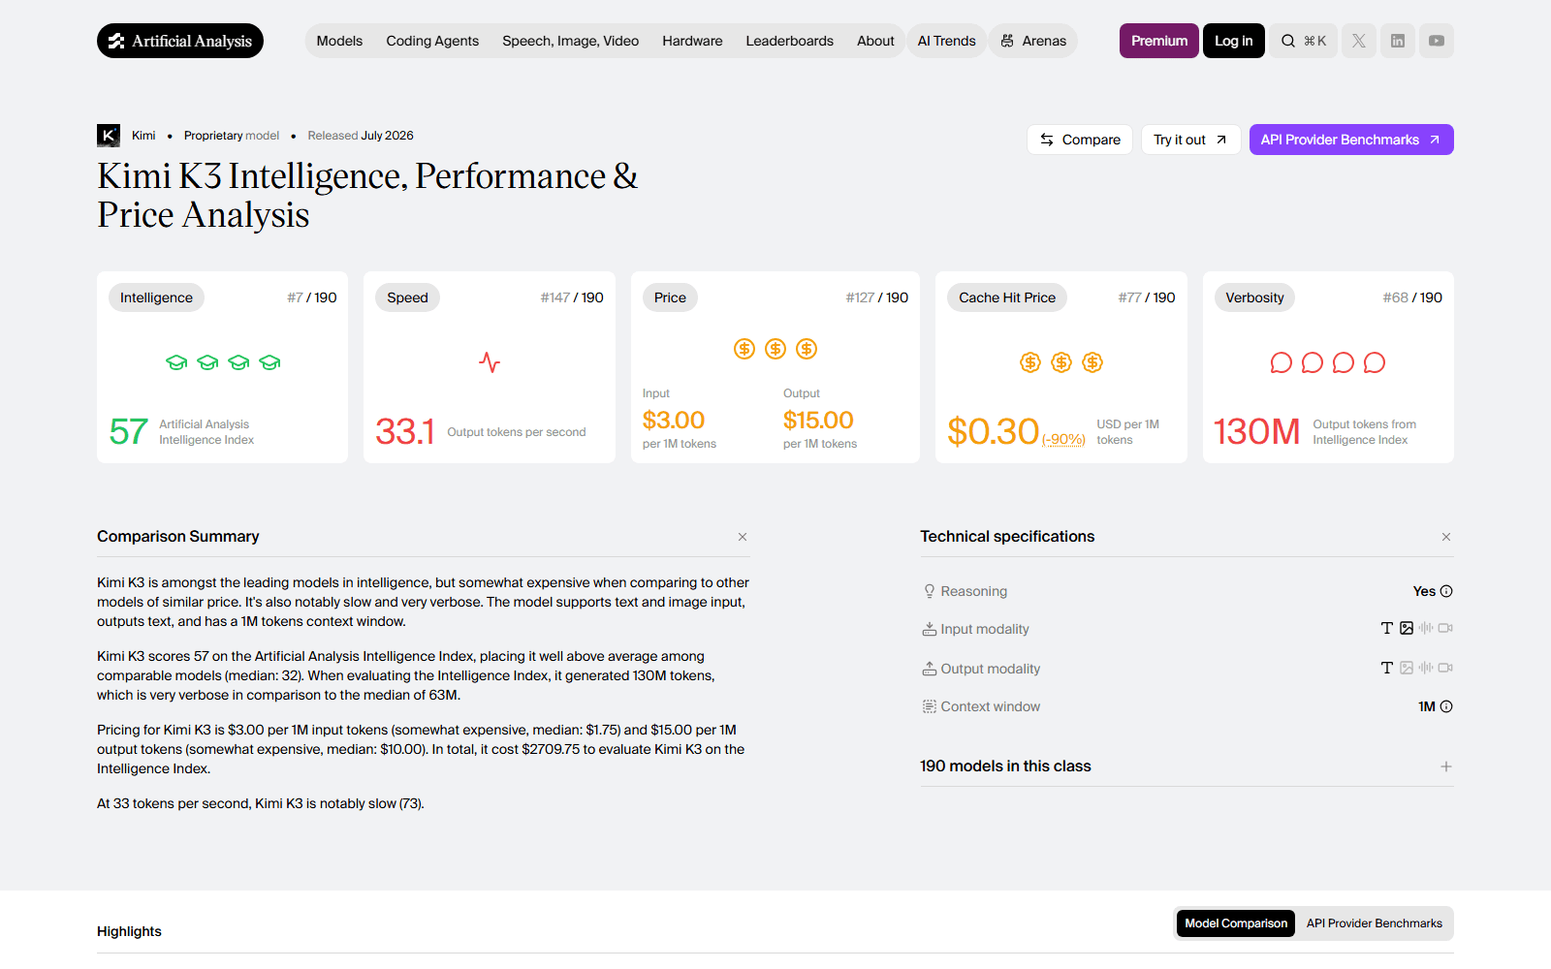Click the 57 Intelligence Index score
The image size is (1551, 969).
pyautogui.click(x=129, y=432)
